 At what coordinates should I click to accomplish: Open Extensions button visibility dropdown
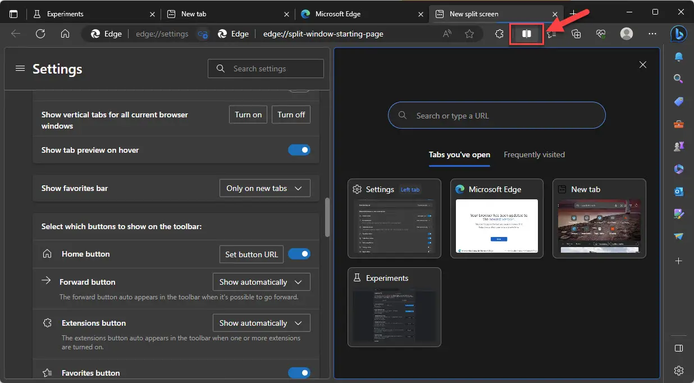(x=262, y=323)
